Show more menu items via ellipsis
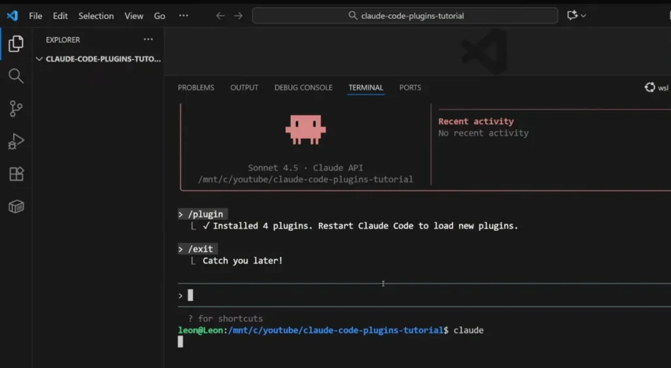This screenshot has width=671, height=368. (183, 16)
